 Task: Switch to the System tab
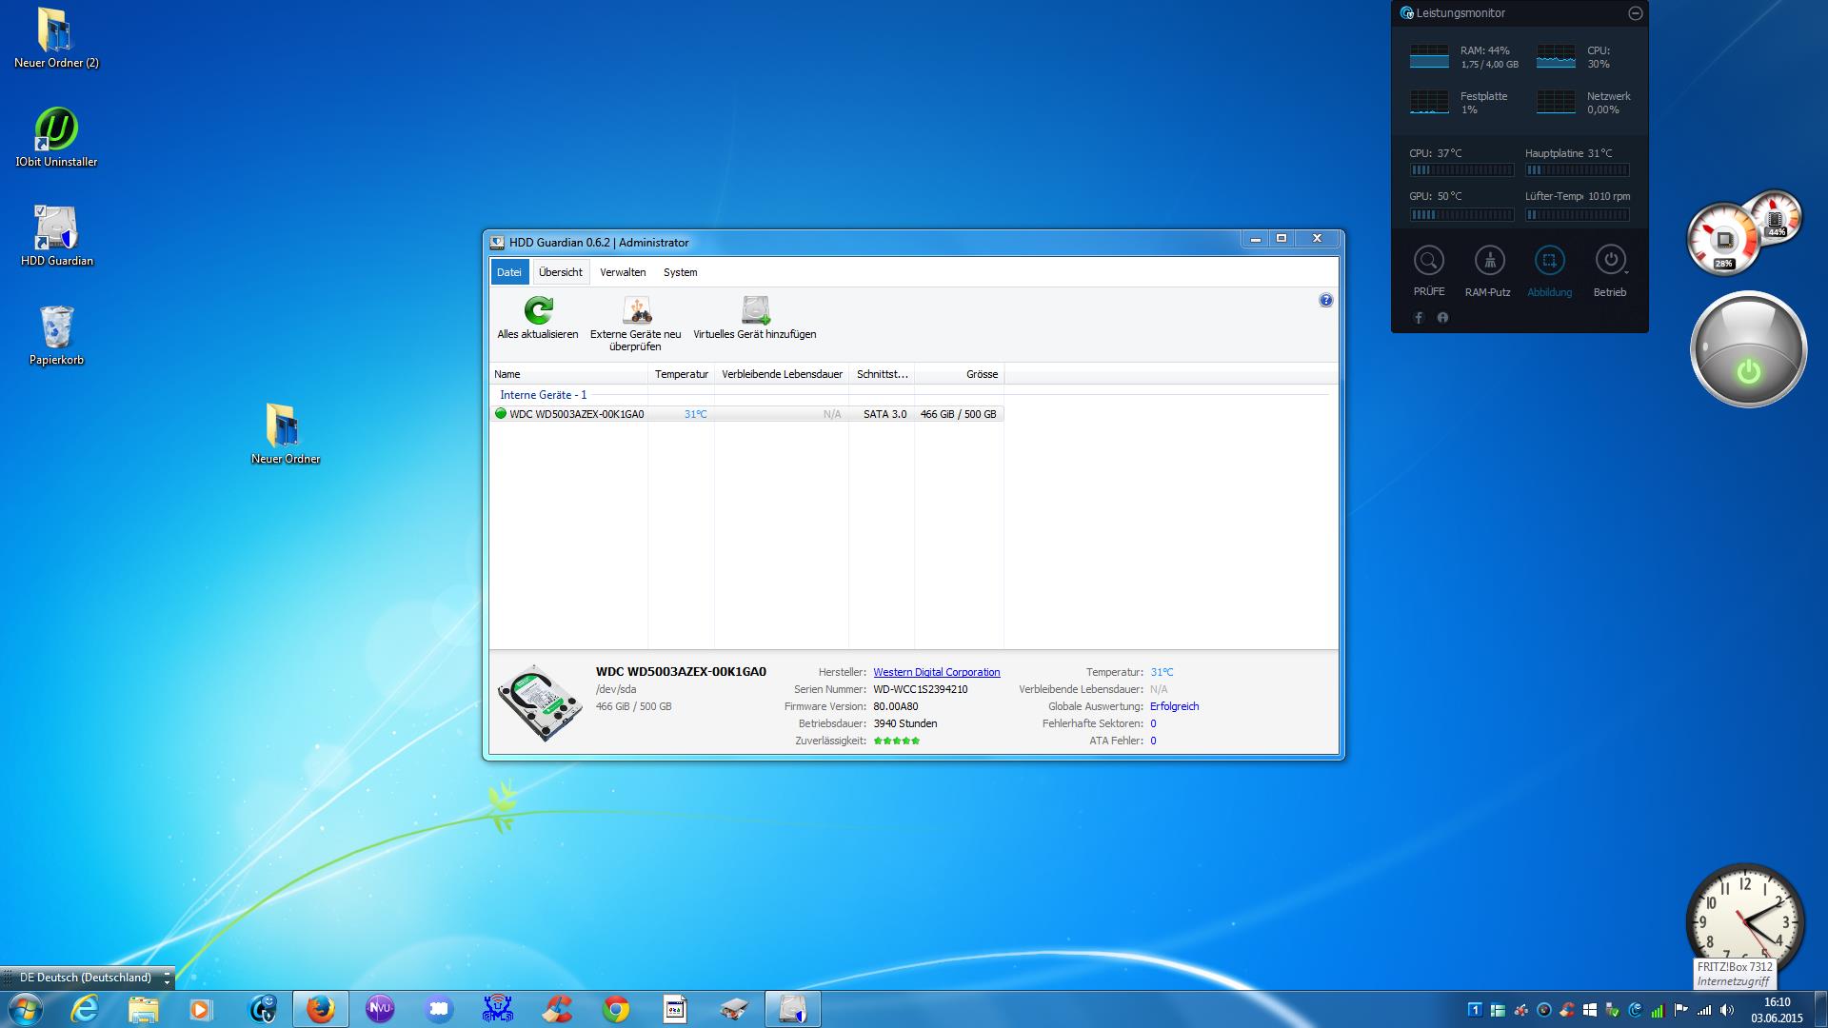pos(681,272)
